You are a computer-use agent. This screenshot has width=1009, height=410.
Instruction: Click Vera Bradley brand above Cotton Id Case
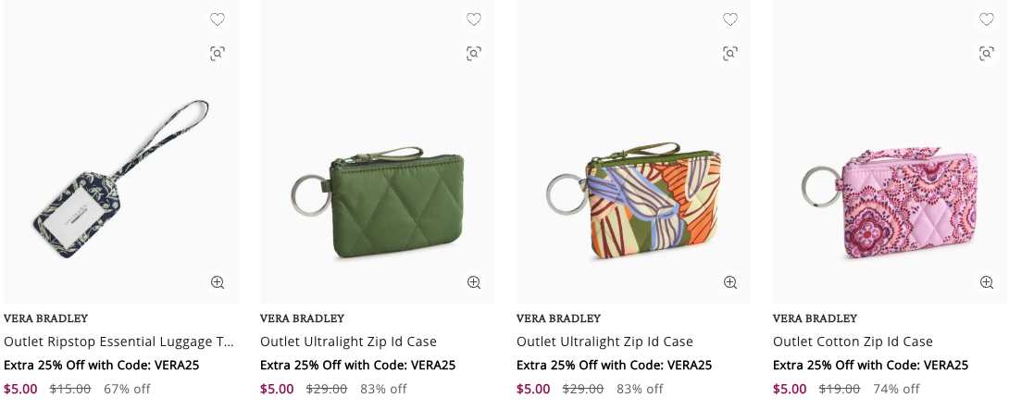pyautogui.click(x=815, y=318)
